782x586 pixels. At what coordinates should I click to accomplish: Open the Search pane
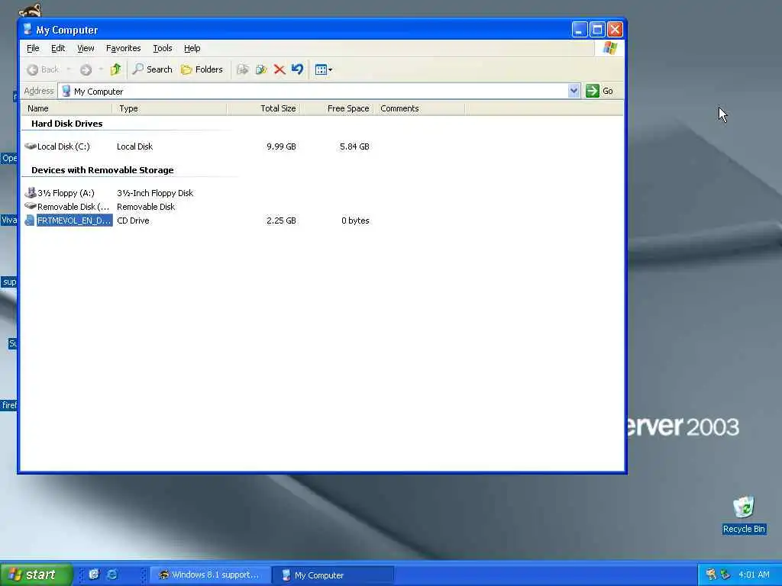(152, 69)
